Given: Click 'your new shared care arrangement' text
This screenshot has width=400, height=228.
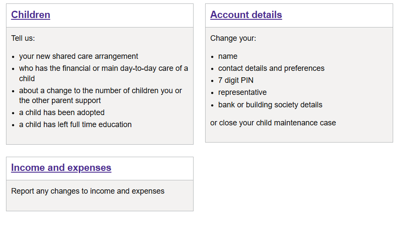Looking at the screenshot, I should click(x=79, y=56).
